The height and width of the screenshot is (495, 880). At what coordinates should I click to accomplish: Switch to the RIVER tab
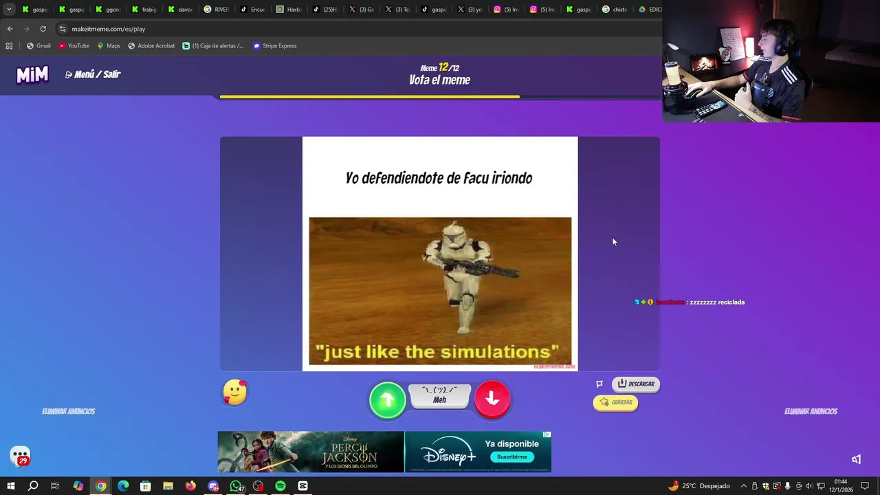click(x=217, y=10)
